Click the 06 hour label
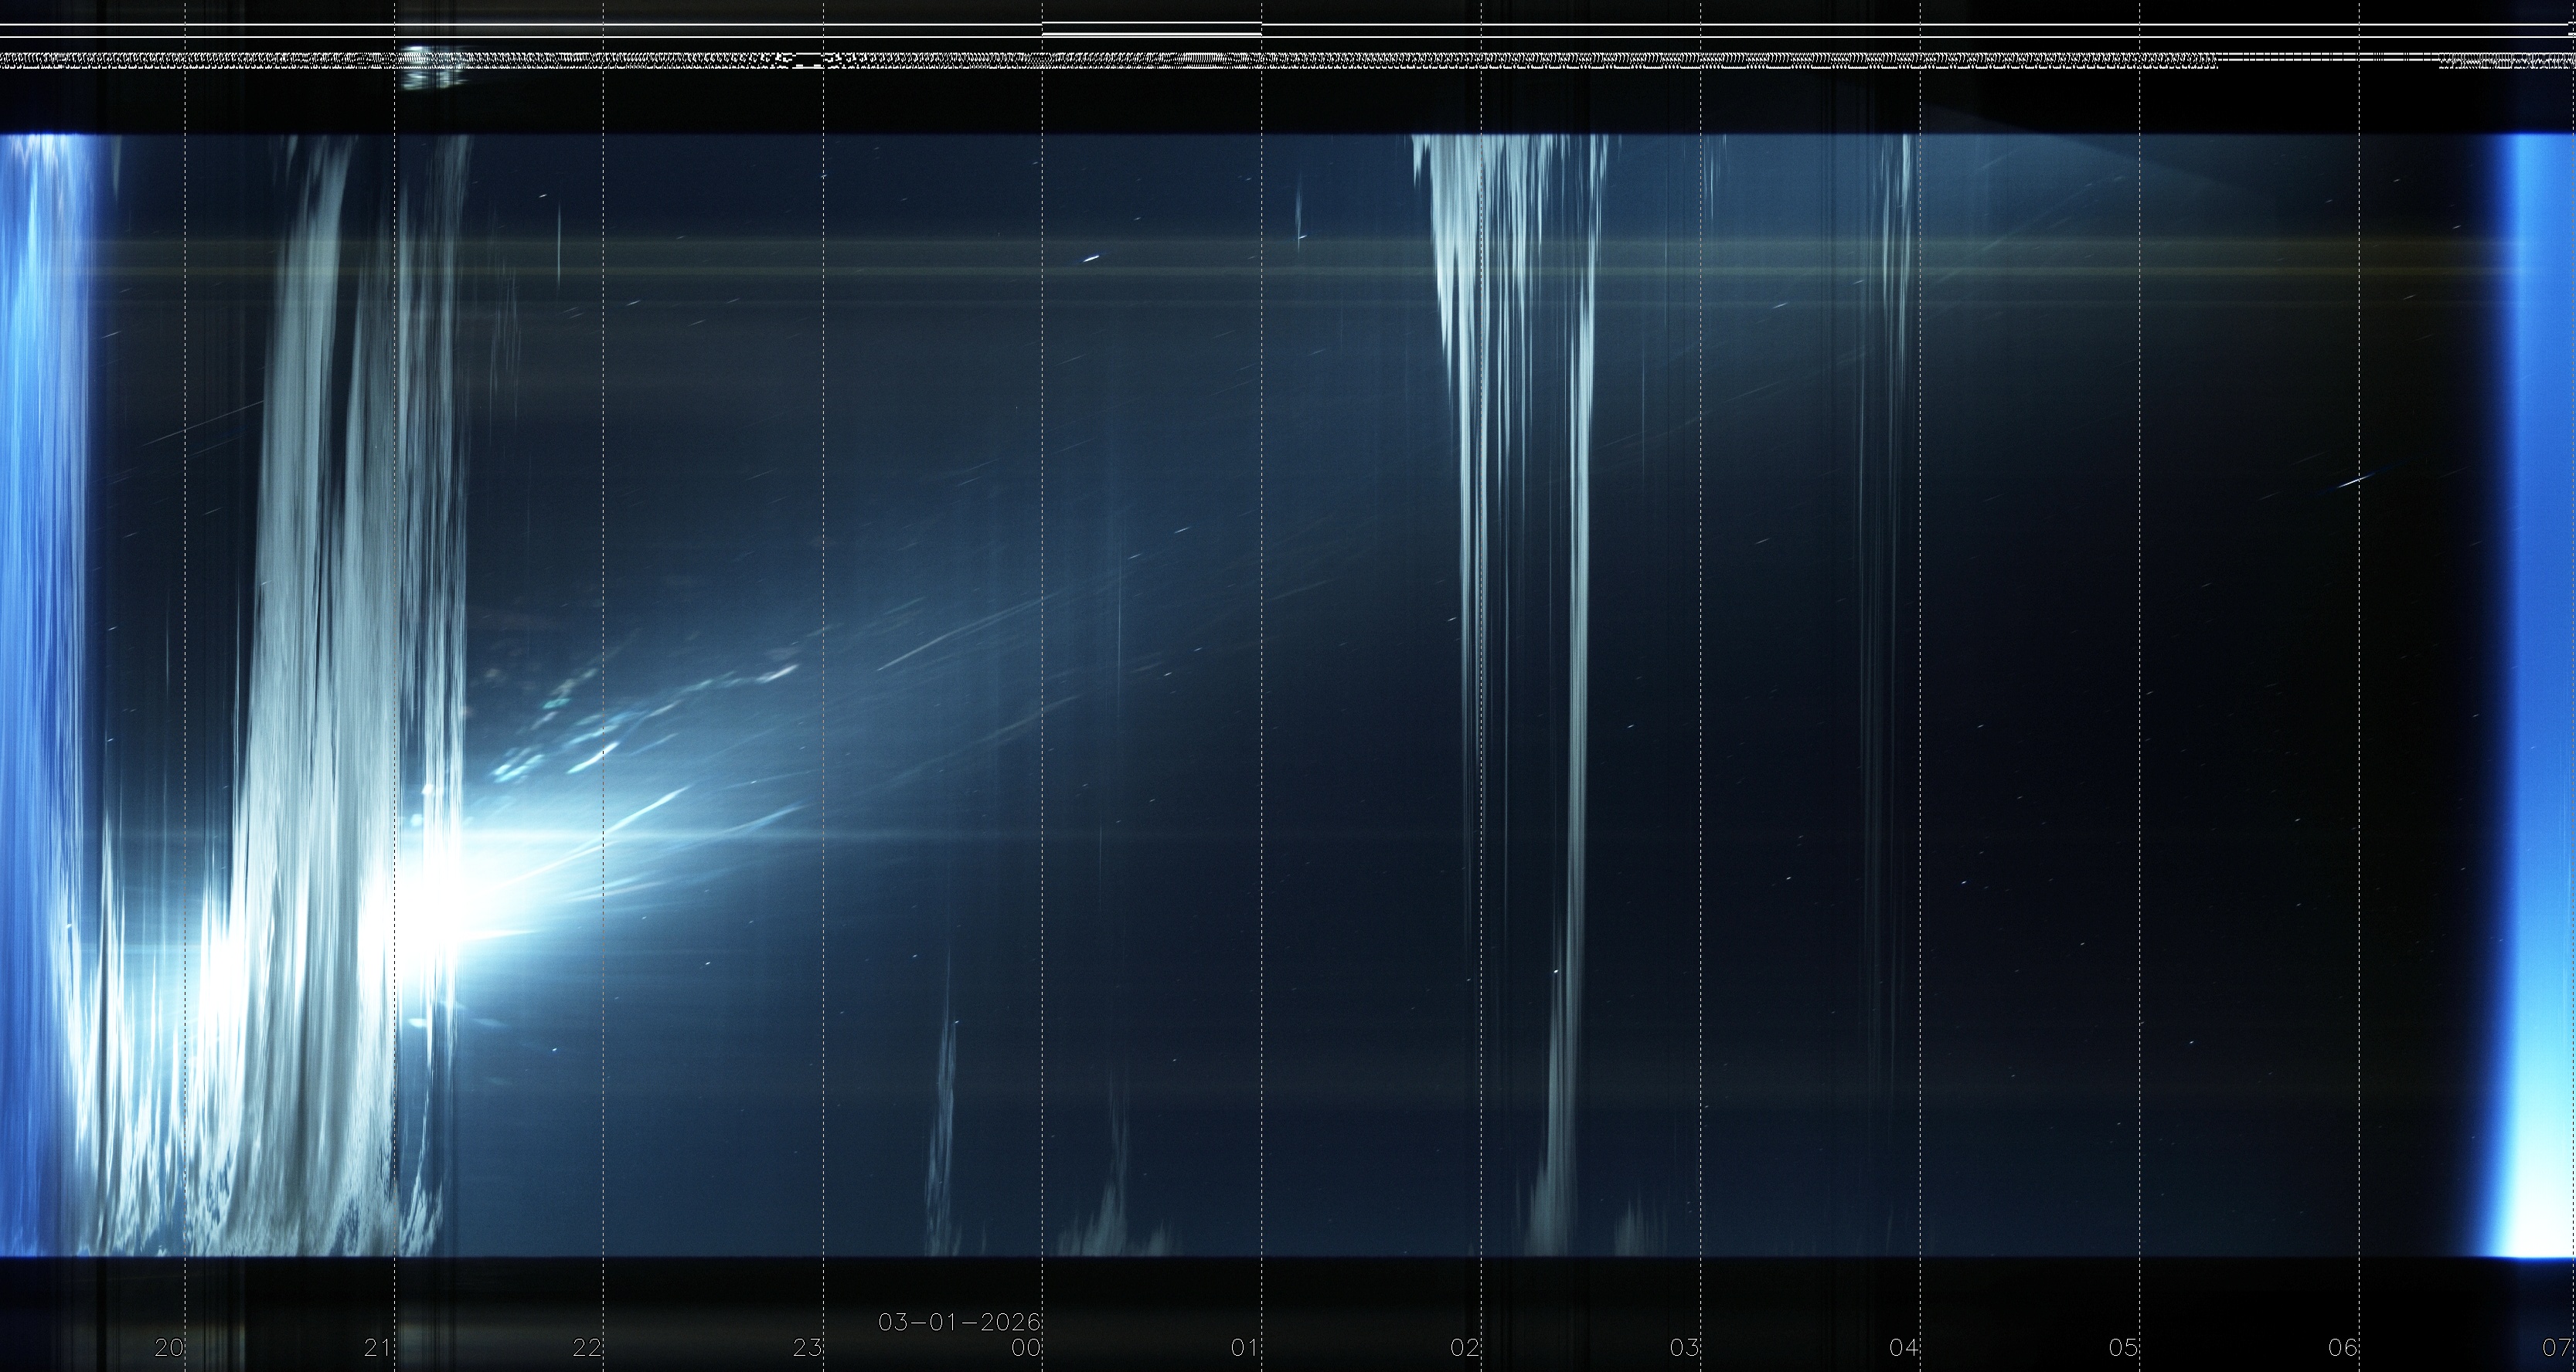2576x1372 pixels. [2343, 1347]
